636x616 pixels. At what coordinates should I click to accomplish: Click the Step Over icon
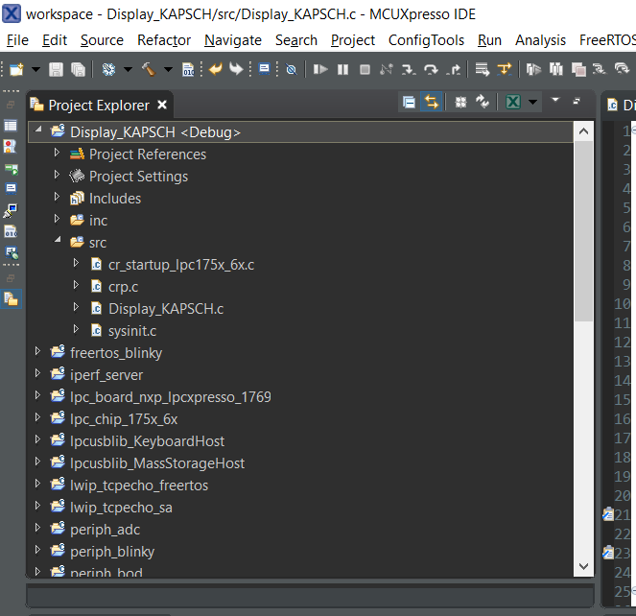click(431, 70)
